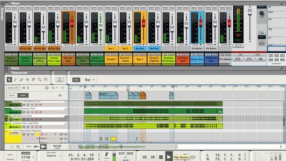Viewport: 286px width, 161px height.
Task: Click the speaker icon on Selena Gomez Print
Action: pyautogui.click(x=41, y=112)
